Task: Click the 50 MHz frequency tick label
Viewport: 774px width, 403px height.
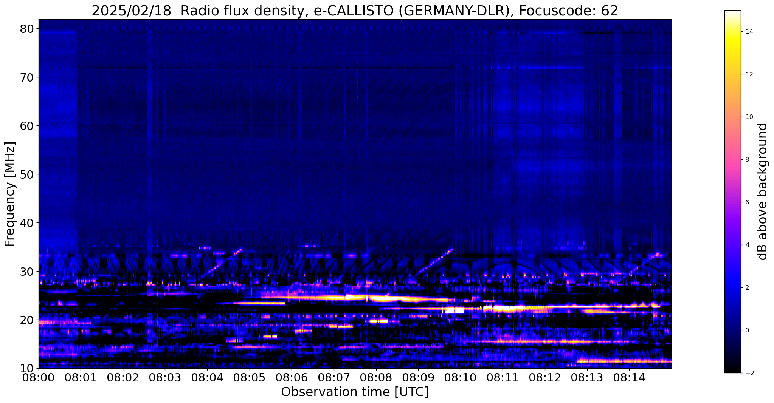Action: pyautogui.click(x=27, y=174)
